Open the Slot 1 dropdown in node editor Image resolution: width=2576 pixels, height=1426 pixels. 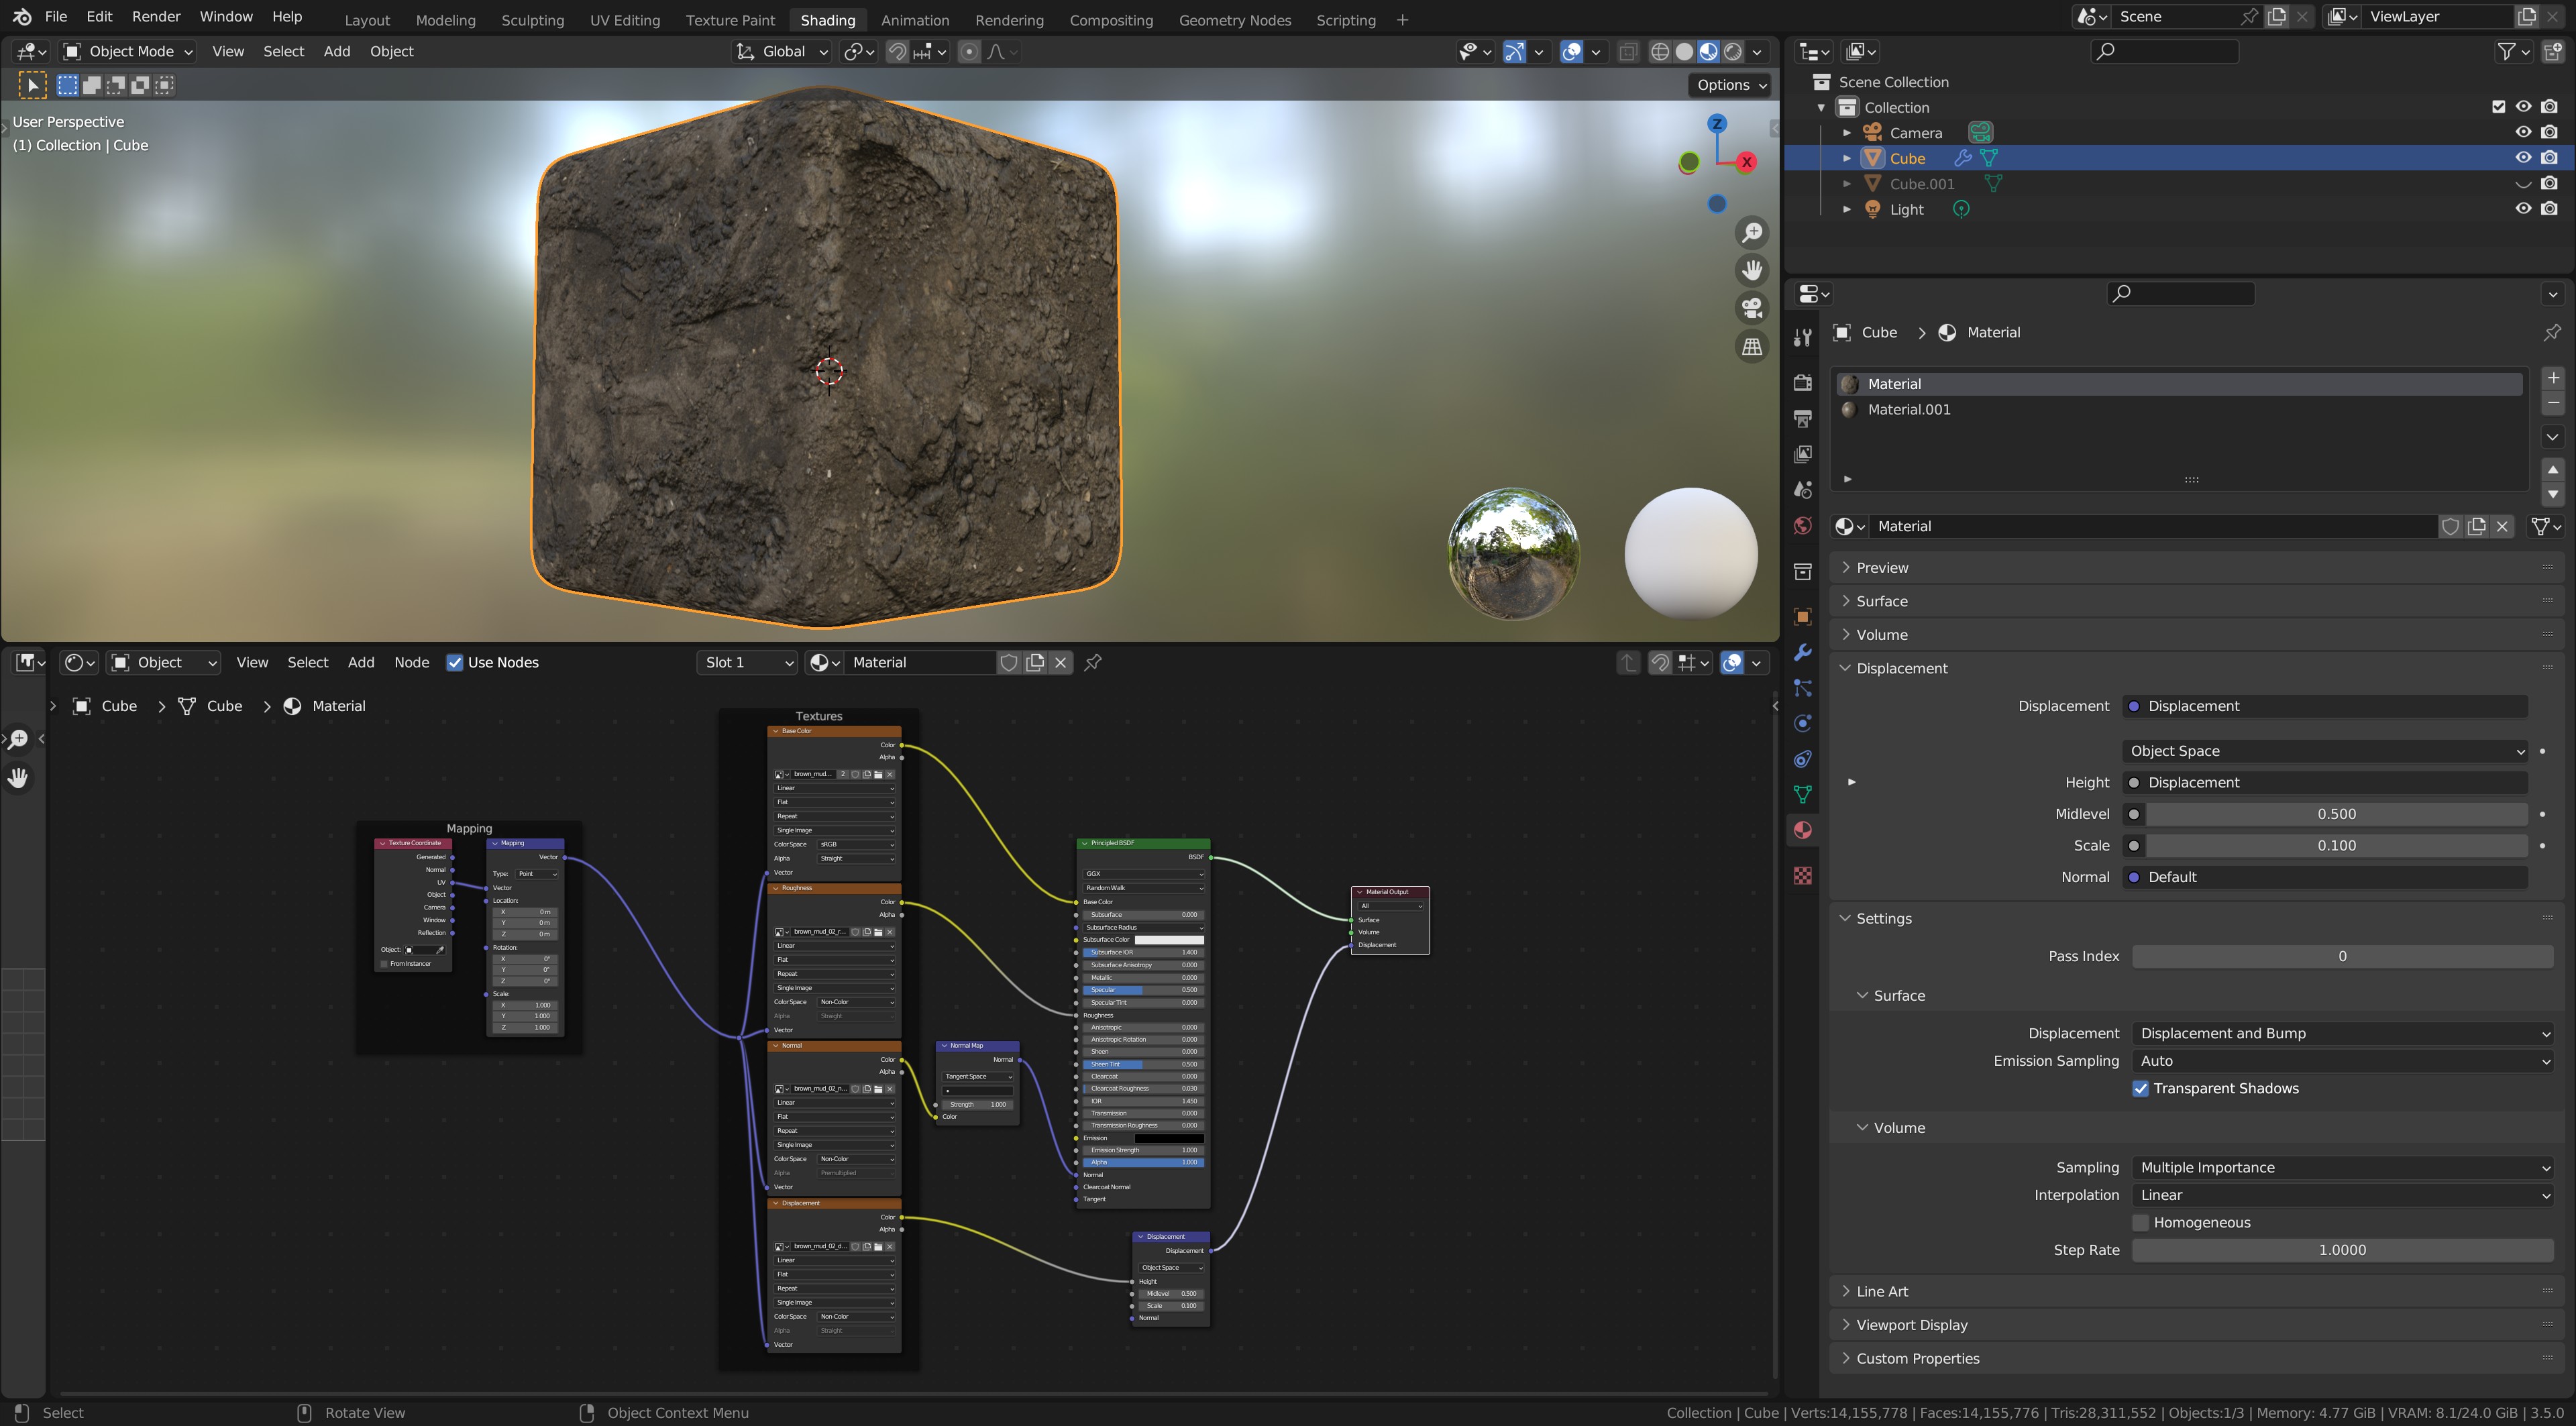[x=746, y=662]
